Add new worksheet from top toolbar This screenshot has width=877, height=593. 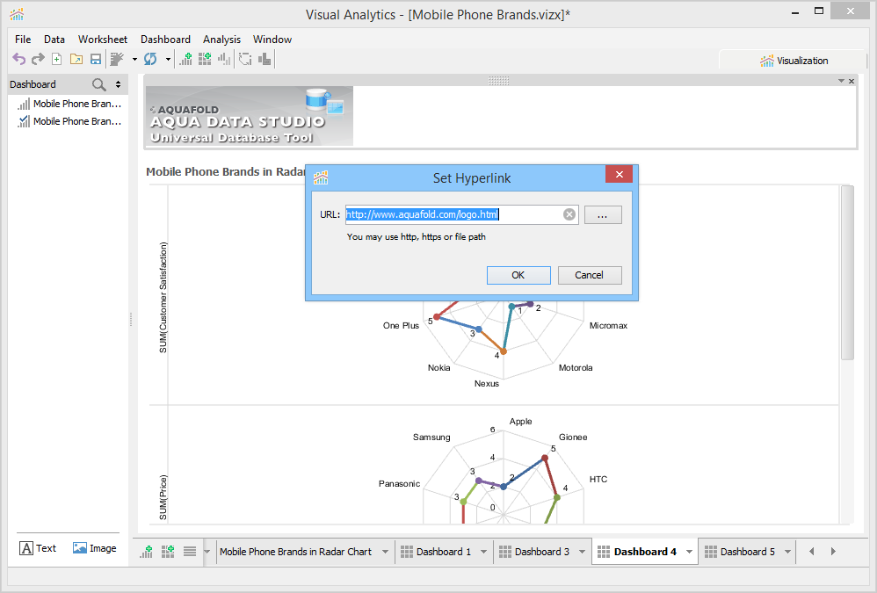(x=185, y=59)
